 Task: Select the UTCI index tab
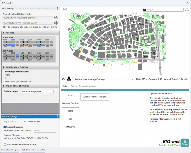(71, 111)
